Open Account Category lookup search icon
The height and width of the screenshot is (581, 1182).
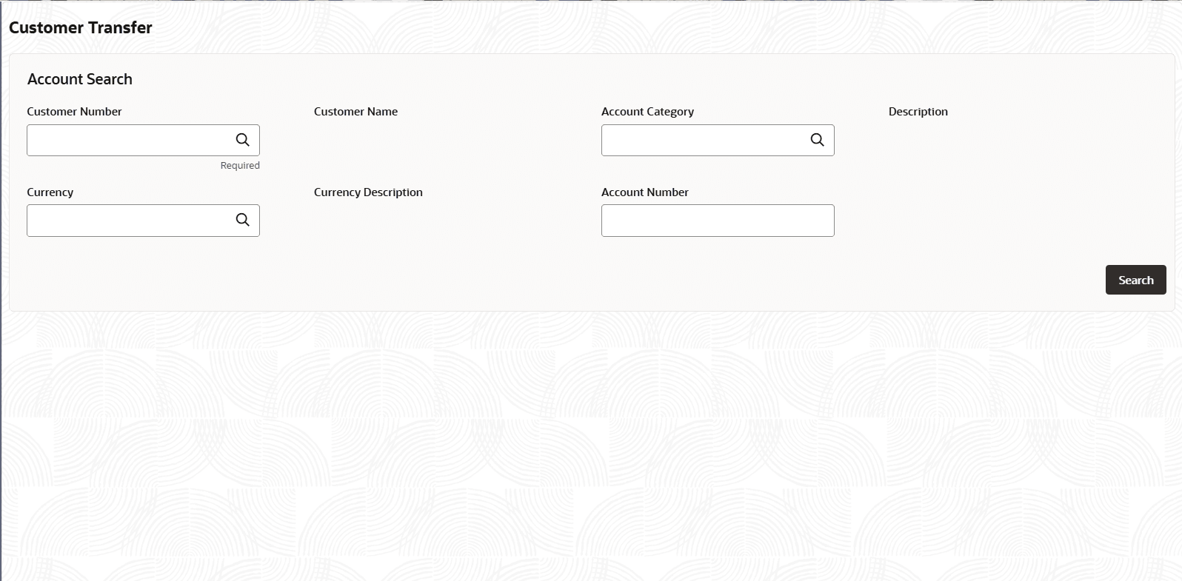817,140
